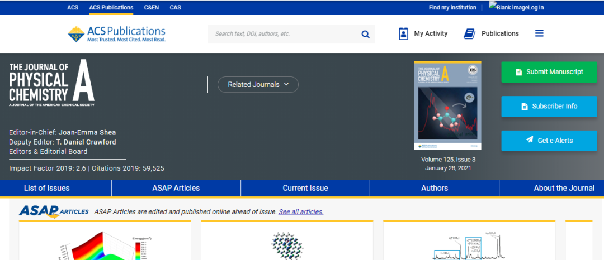Expand the Related Journals dropdown
The image size is (604, 260).
tap(258, 84)
